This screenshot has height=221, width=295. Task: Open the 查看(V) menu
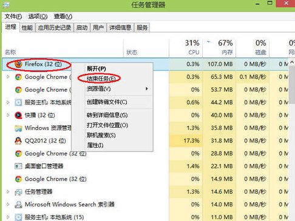[x=63, y=16]
